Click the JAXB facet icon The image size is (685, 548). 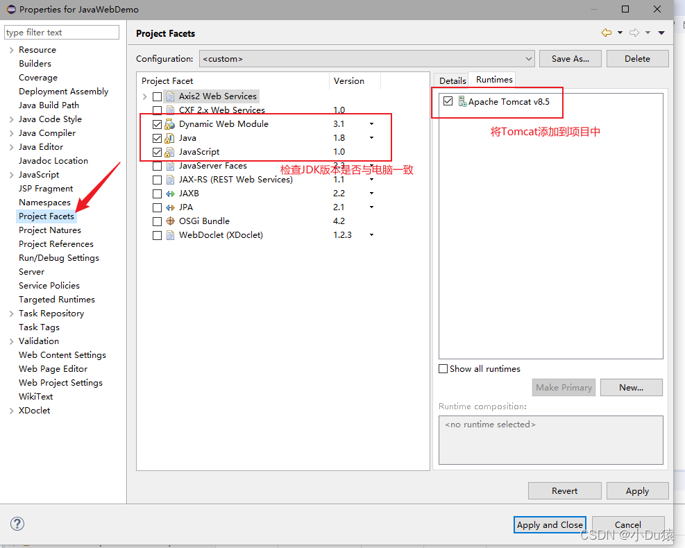[170, 194]
